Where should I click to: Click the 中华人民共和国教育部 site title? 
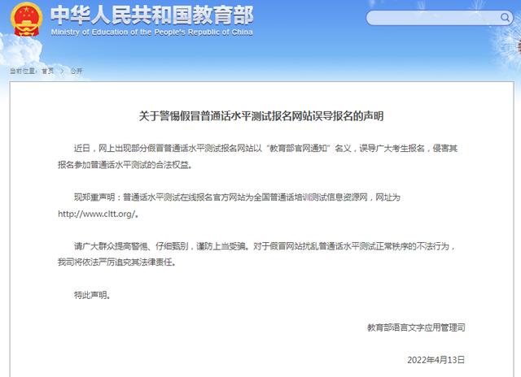(x=152, y=15)
